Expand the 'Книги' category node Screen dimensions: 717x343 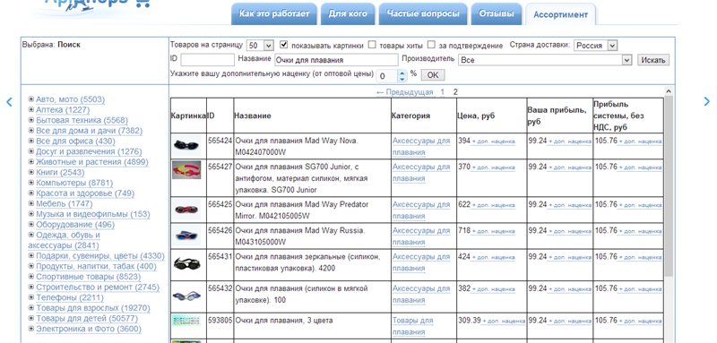click(x=31, y=172)
